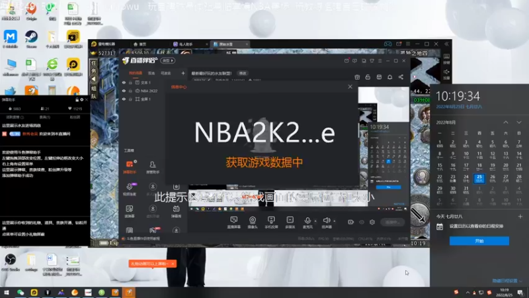Select August 18 in calendar

click(x=479, y=167)
